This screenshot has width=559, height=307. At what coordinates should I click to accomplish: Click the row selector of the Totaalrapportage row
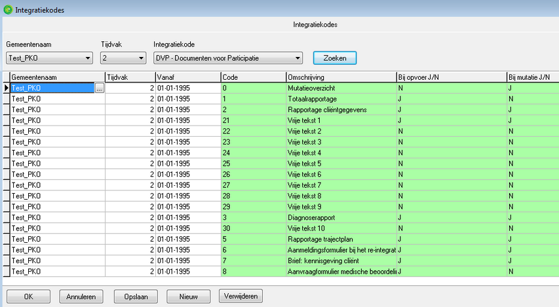coord(7,99)
